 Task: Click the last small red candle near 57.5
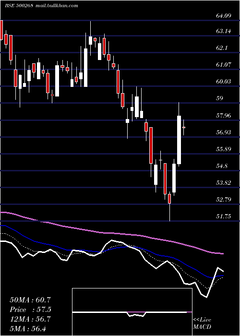point(184,128)
